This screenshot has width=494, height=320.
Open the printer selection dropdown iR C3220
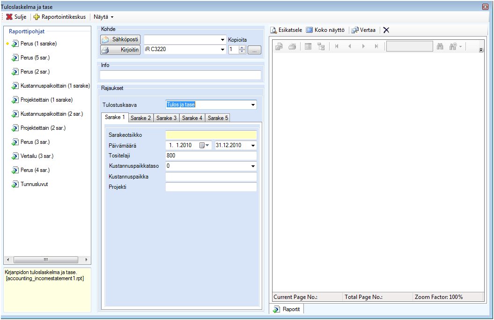coord(222,50)
